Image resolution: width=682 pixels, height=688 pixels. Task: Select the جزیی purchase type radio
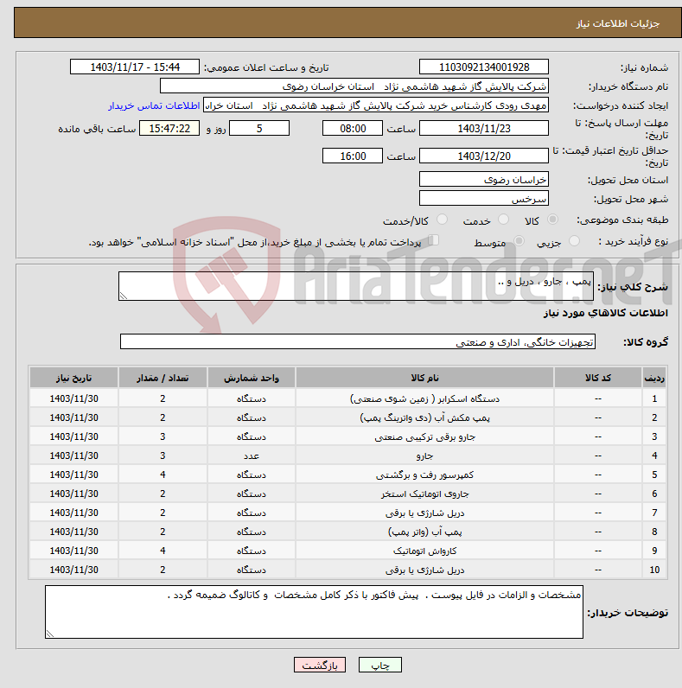click(574, 241)
